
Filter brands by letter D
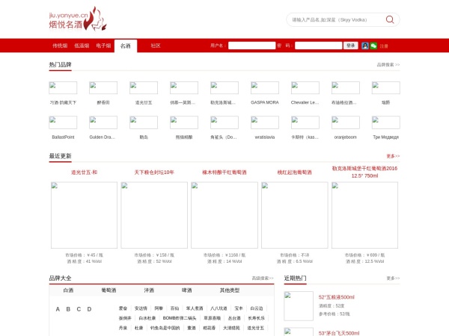[x=89, y=309]
